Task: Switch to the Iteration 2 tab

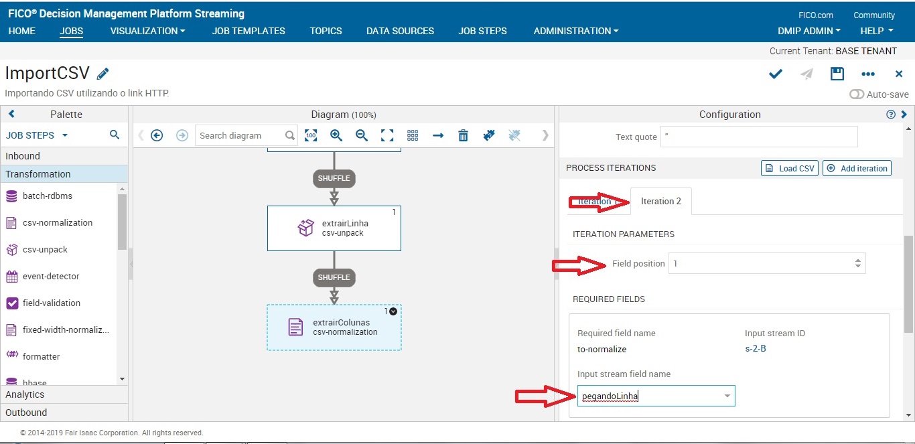Action: [660, 201]
